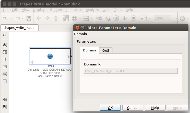Click the OK button
Screen dimensions: 190x113
110,108
